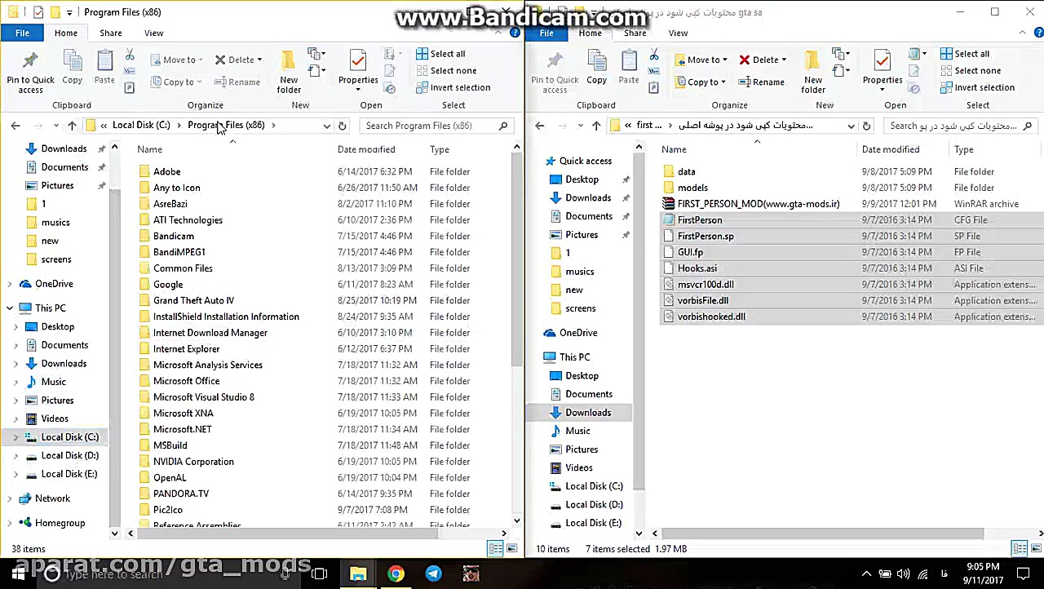This screenshot has height=589, width=1044.
Task: Collapse This PC in Program Files window tree
Action: pos(10,308)
